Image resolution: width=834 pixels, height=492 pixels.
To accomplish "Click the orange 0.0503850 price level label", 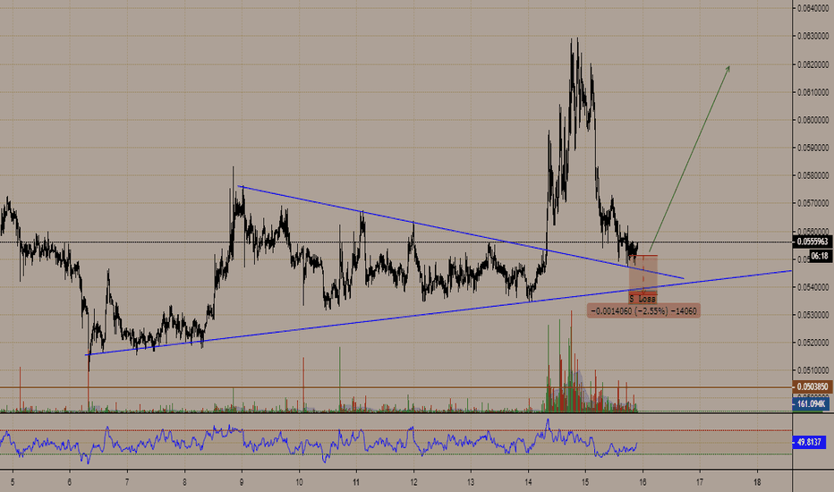I will (812, 386).
